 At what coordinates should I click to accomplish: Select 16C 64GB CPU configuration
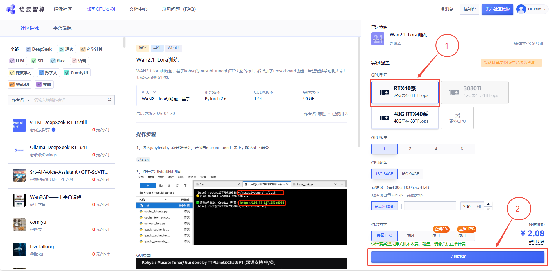tap(384, 174)
